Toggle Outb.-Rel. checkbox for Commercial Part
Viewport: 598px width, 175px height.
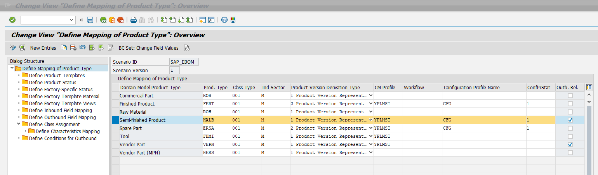click(570, 95)
